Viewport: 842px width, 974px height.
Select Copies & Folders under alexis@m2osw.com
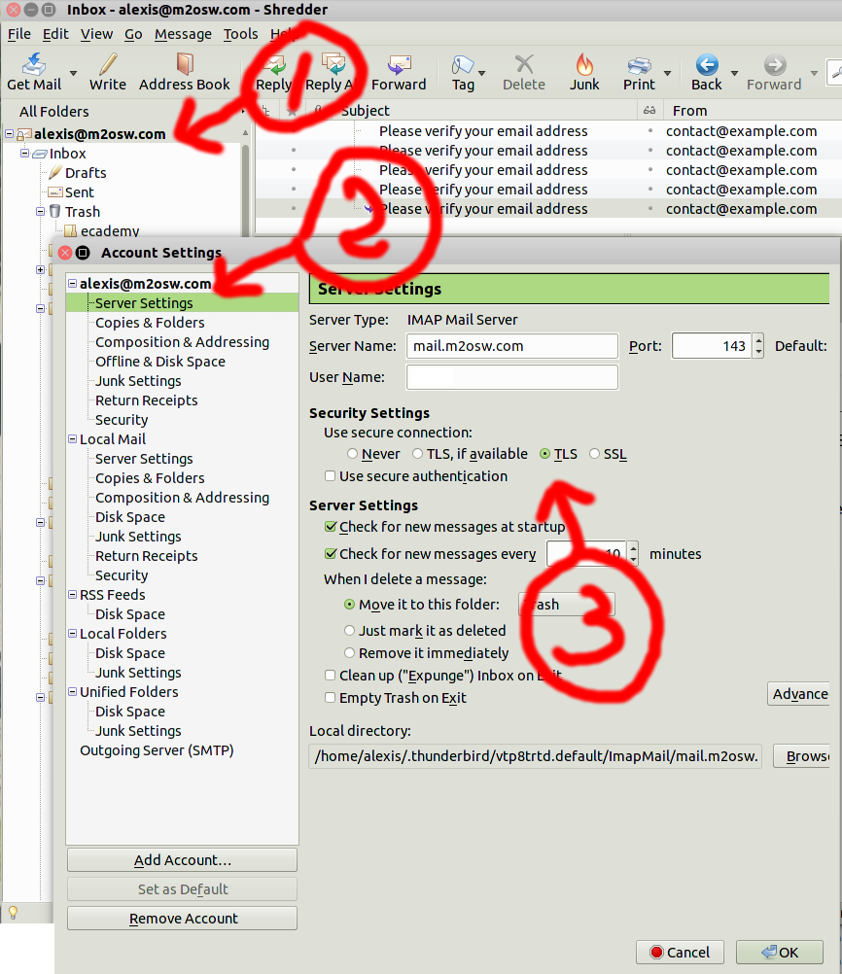click(150, 323)
